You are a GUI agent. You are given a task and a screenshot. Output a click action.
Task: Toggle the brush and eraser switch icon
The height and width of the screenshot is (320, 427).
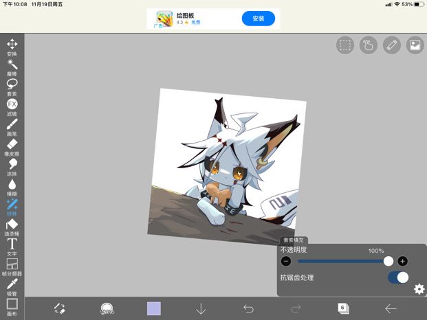59,308
